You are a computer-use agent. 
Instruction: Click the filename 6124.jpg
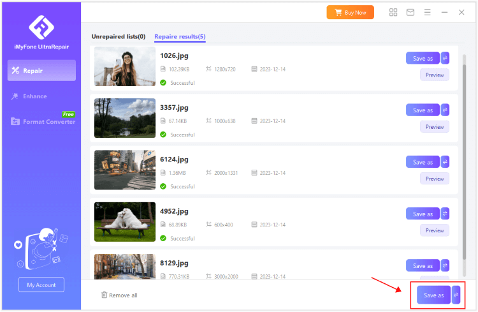tap(175, 160)
